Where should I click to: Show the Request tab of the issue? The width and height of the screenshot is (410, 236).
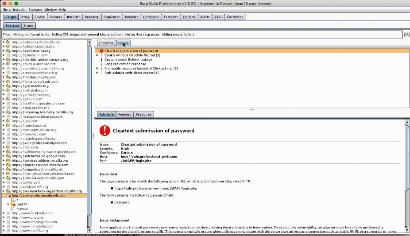pos(124,115)
